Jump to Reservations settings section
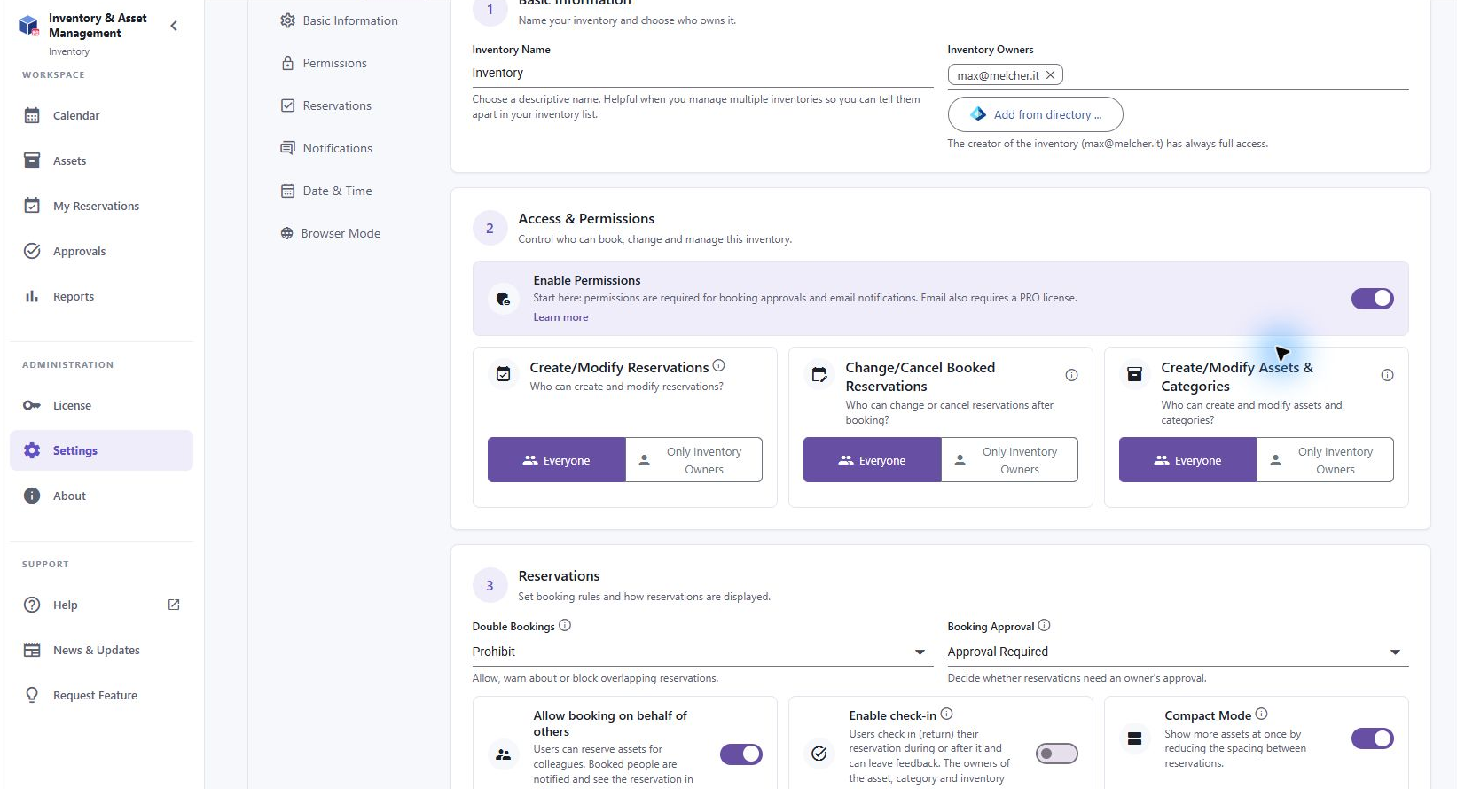The width and height of the screenshot is (1457, 789). coord(326,105)
